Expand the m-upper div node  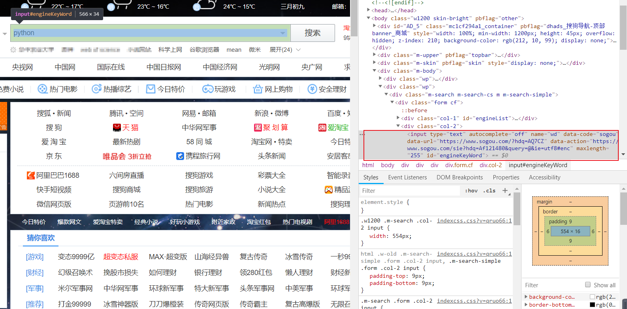[375, 55]
